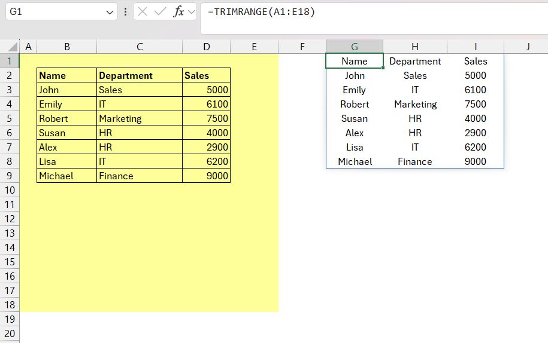
Task: Click cell B5 containing Robert
Action: coord(66,118)
